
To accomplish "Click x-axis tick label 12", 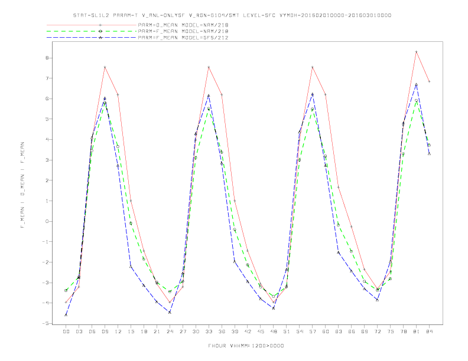I will 118,332.
